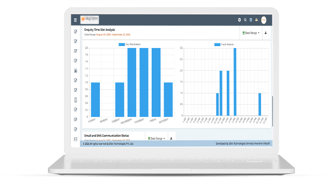328x186 pixels.
Task: Select the Wednesday bar in day chart
Action: (132, 82)
